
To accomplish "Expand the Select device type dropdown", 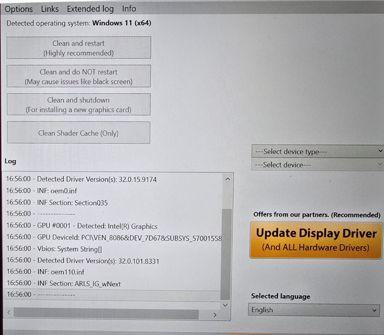I will (x=317, y=152).
